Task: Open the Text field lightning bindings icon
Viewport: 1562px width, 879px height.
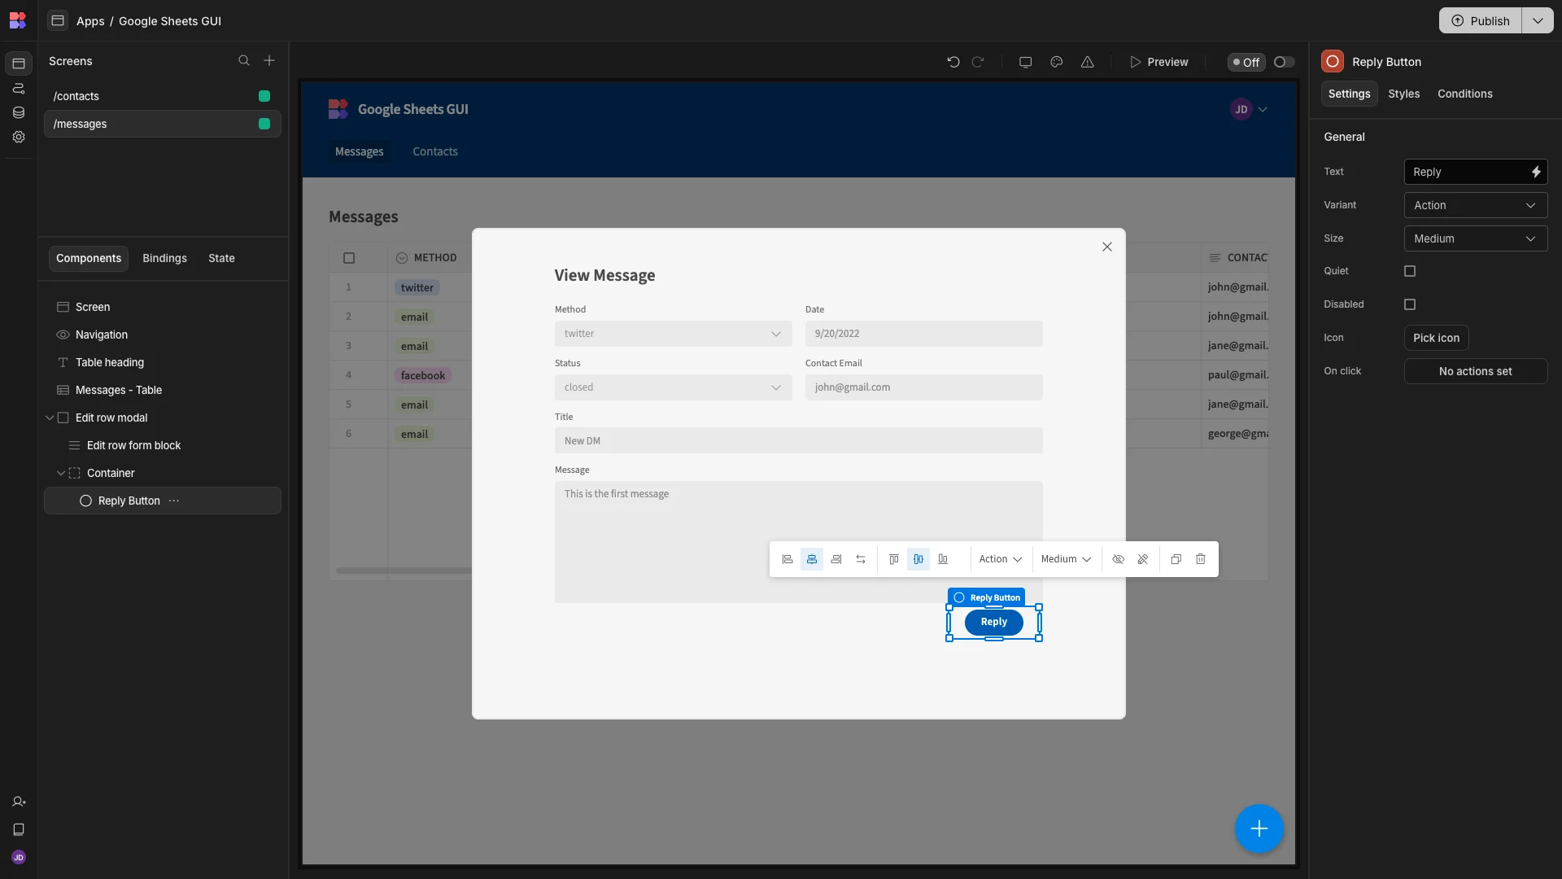Action: [1536, 172]
